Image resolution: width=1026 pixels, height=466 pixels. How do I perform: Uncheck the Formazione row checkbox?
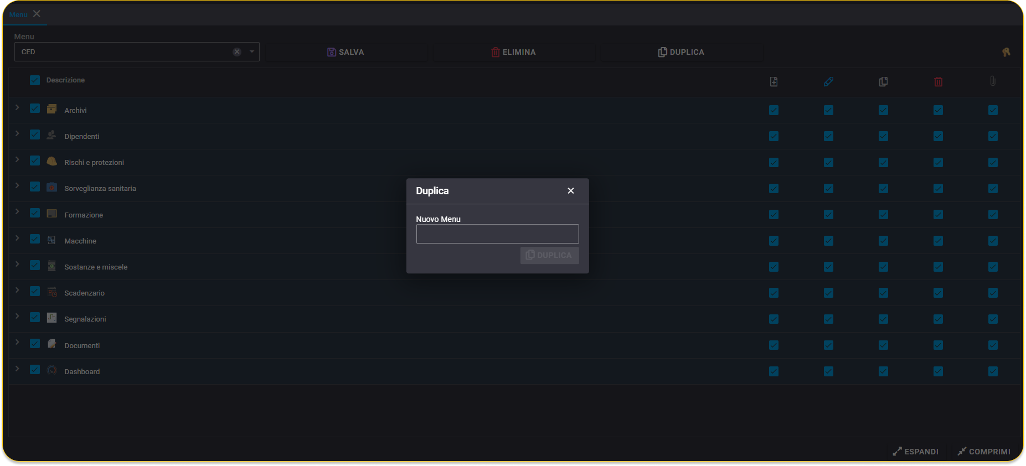point(35,213)
